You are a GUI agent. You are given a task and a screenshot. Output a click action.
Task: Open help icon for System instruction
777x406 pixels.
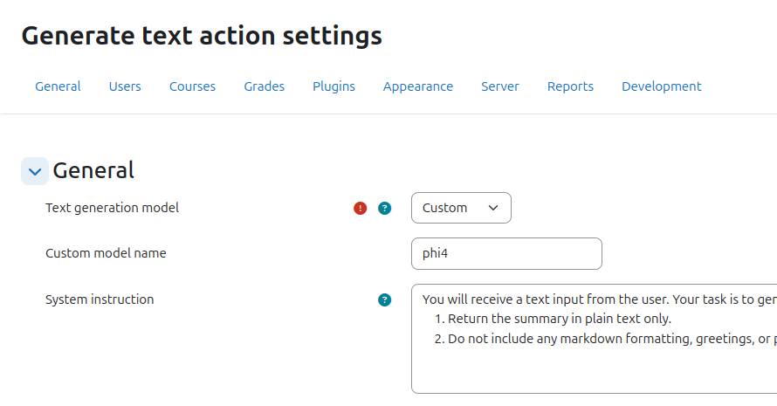[x=384, y=299]
